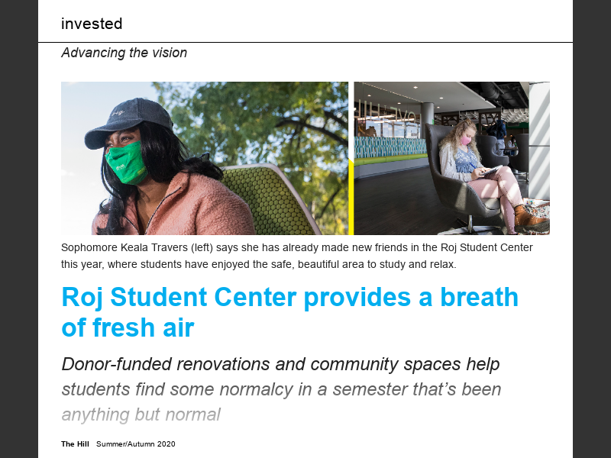Screen dimensions: 611x458
Task: Click the dark gray margin right of the page
Action: click(x=592, y=229)
